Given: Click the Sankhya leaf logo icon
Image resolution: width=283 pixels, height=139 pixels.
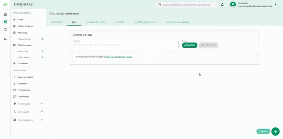Looking at the screenshot, I should [5, 5].
